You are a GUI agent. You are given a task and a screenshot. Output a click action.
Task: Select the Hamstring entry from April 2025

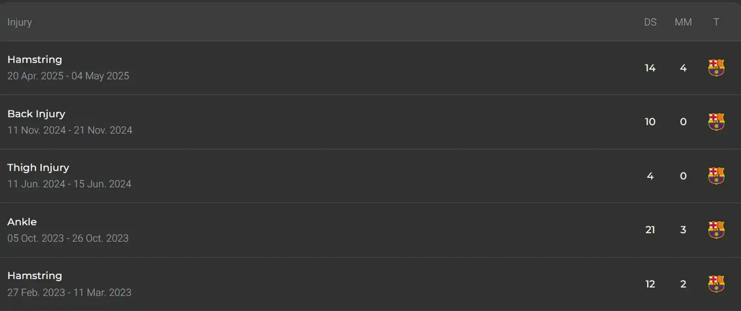tap(35, 60)
